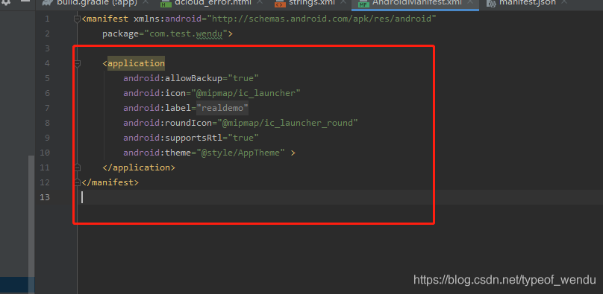Click line number 3 in the gutter

47,48
